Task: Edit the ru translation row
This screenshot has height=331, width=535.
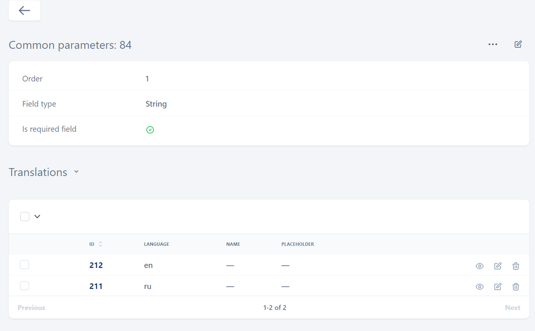Action: click(497, 287)
